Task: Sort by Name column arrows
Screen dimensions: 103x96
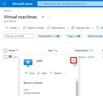Action: (18, 51)
